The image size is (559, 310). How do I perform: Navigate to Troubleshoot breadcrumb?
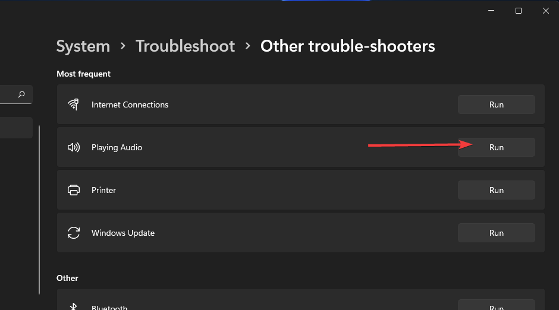coord(185,46)
